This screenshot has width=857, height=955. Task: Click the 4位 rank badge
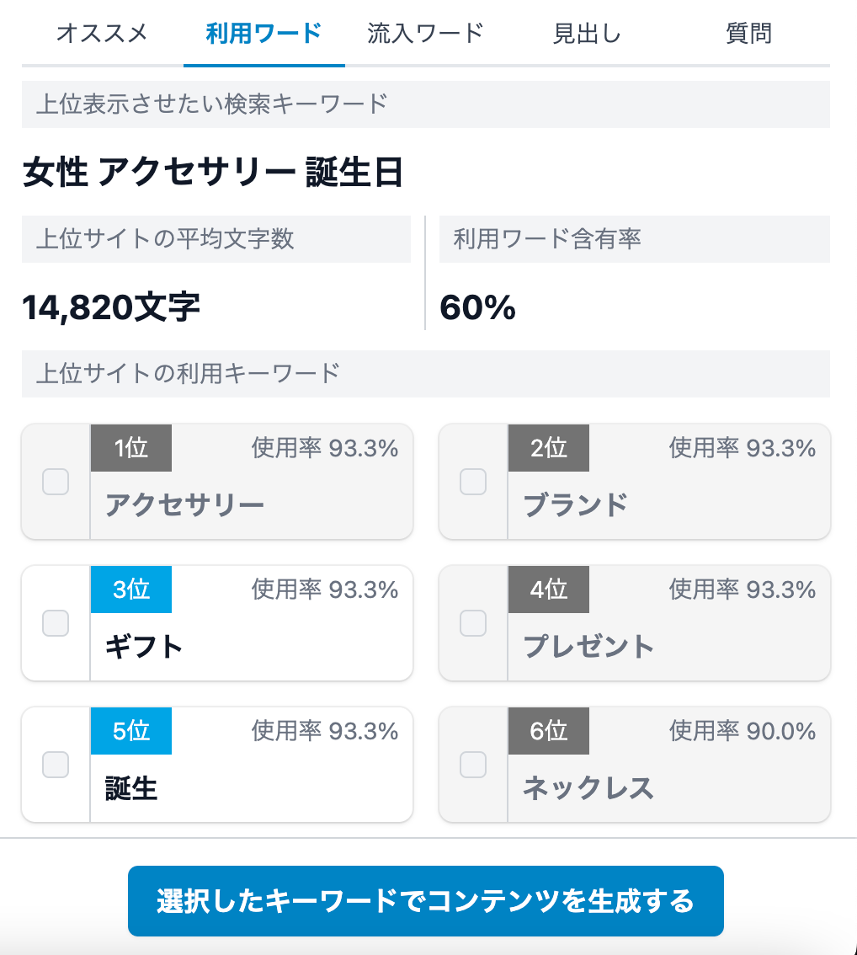[549, 590]
